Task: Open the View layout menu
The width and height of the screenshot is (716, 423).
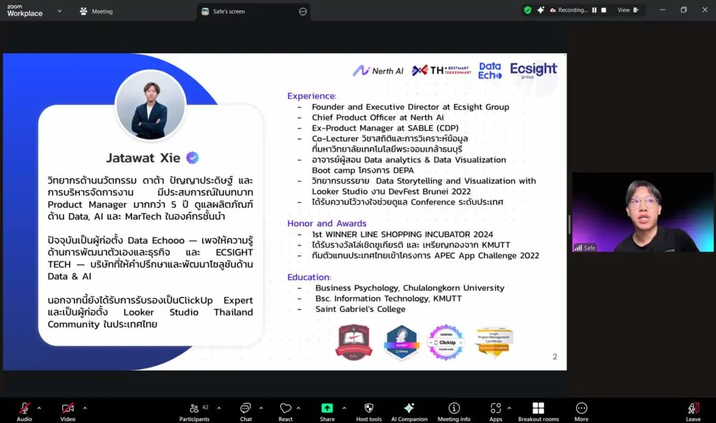Action: tap(628, 10)
